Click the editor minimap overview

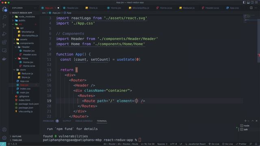tap(250, 19)
